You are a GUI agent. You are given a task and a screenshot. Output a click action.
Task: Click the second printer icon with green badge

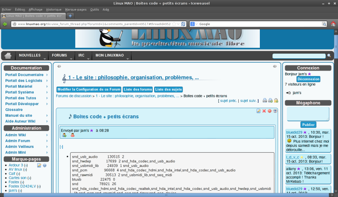[x=270, y=100]
